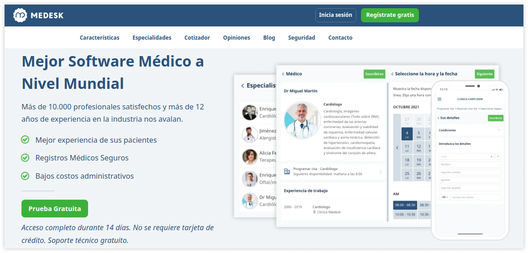
Task: Open the Blog section
Action: [269, 38]
